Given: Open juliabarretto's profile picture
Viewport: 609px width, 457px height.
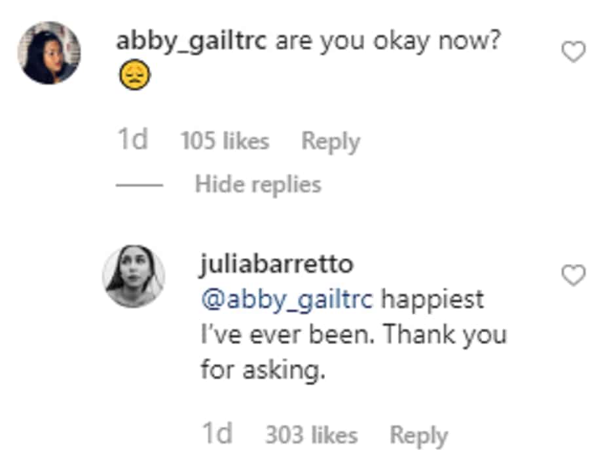Looking at the screenshot, I should [134, 276].
